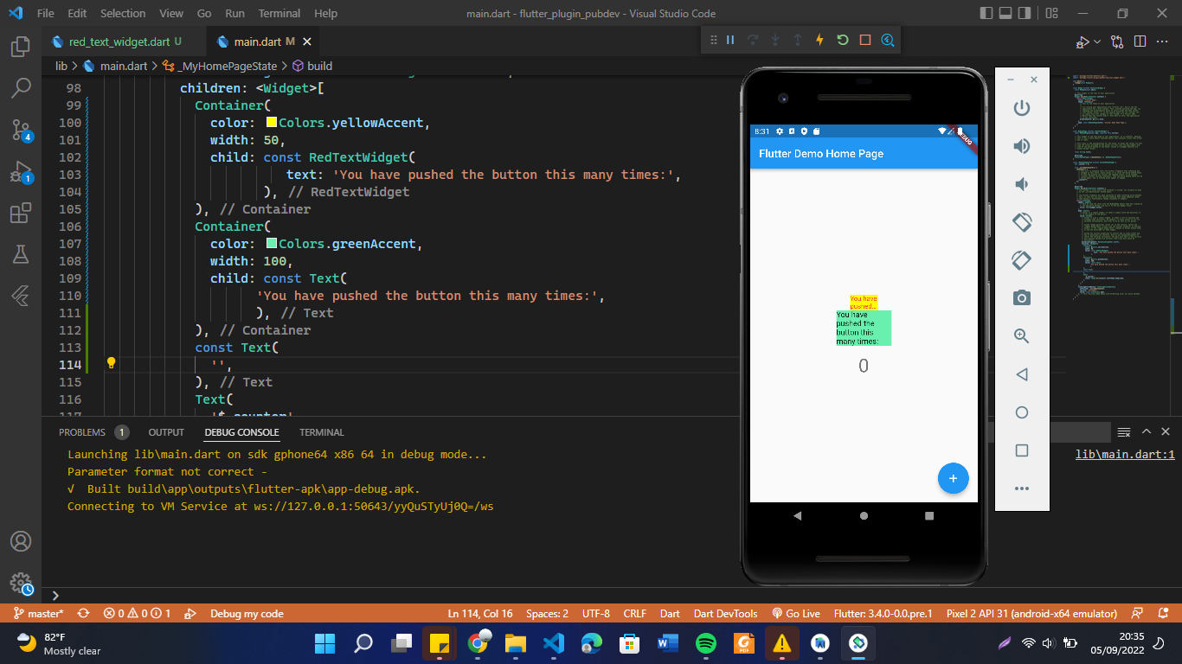Click Dart DevTools in status bar
1182x664 pixels.
(725, 614)
